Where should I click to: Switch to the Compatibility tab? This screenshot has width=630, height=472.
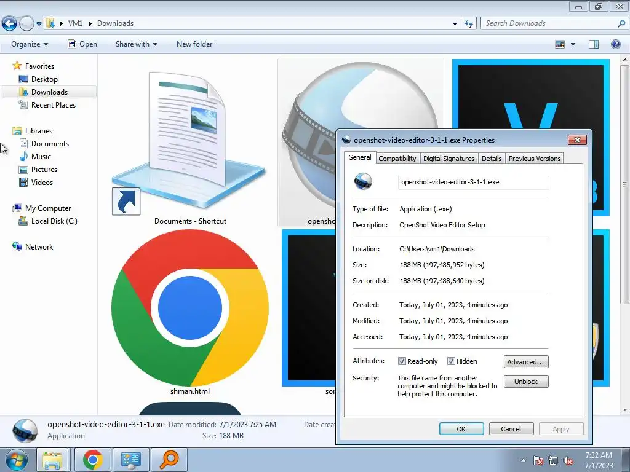point(397,159)
